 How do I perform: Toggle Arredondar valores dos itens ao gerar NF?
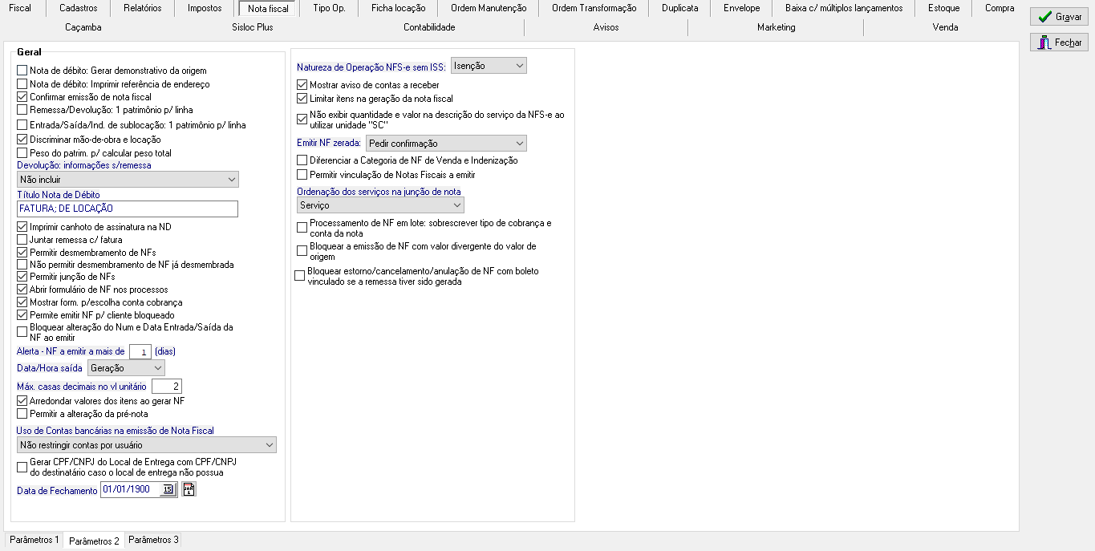pos(22,401)
